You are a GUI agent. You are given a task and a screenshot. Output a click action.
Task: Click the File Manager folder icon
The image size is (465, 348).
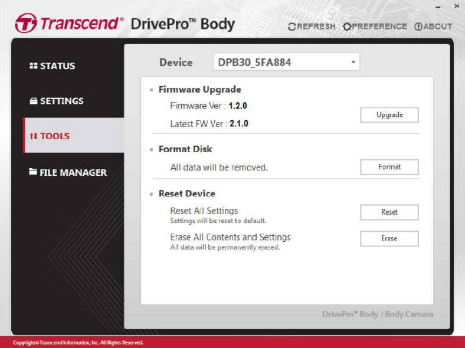(33, 172)
